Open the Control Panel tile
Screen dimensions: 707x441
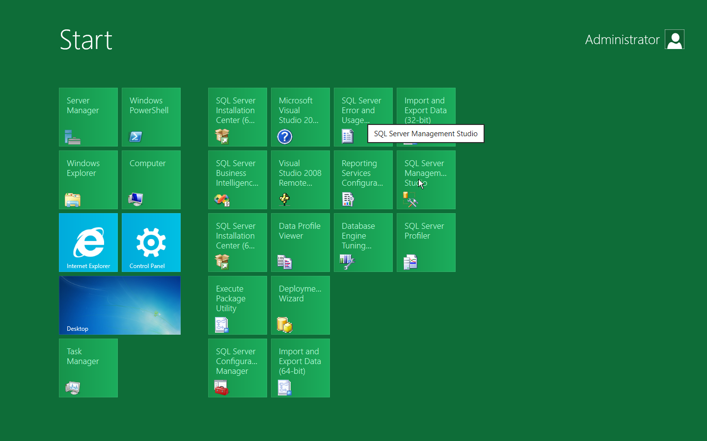151,243
